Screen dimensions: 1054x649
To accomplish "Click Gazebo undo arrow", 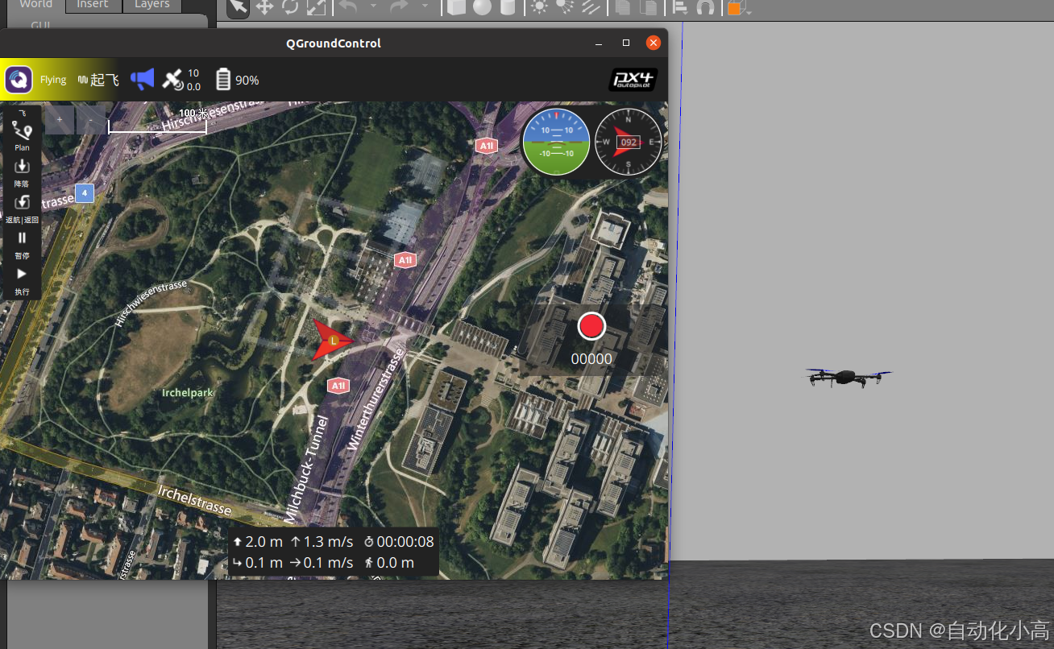I will (348, 6).
